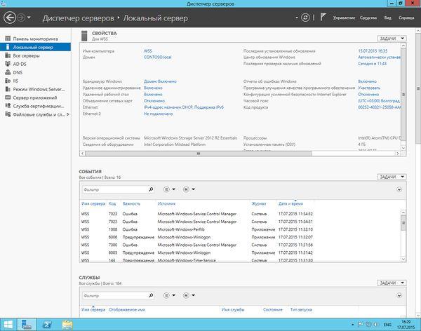
Task: Open navigation history dropdown arrow
Action: [x=29, y=18]
